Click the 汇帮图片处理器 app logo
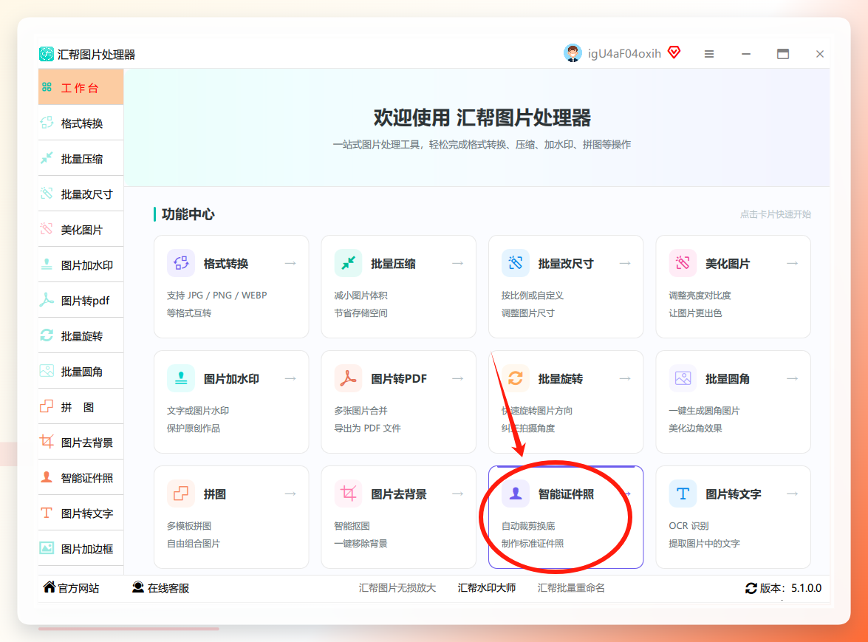This screenshot has height=642, width=868. click(x=47, y=54)
